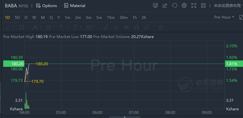Click the chart monitor icon in top bar
Image resolution: width=243 pixels, height=118 pixels.
pos(155,5)
